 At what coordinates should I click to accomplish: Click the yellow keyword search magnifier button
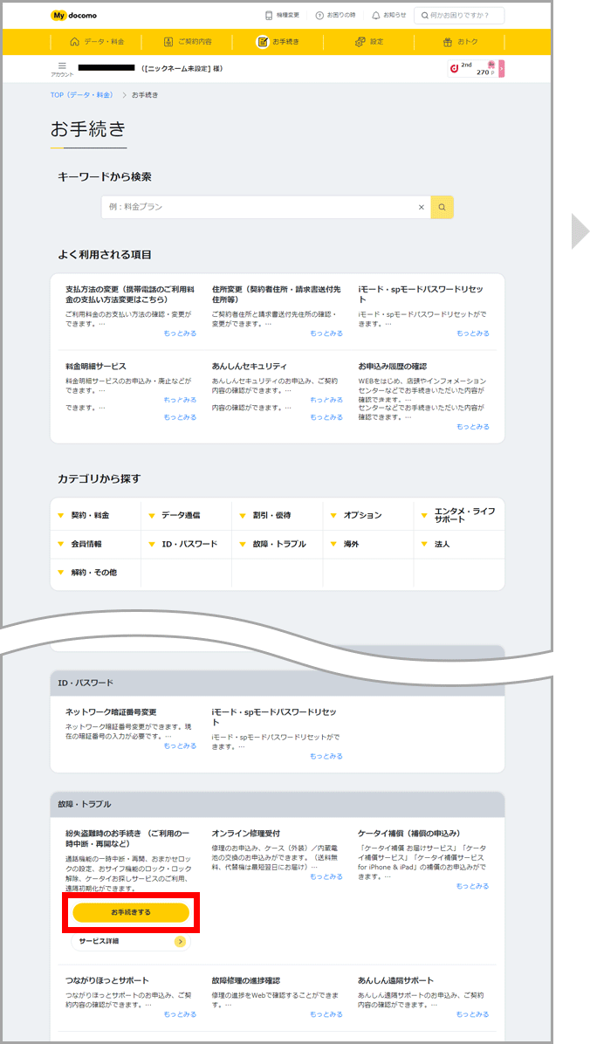coord(442,207)
